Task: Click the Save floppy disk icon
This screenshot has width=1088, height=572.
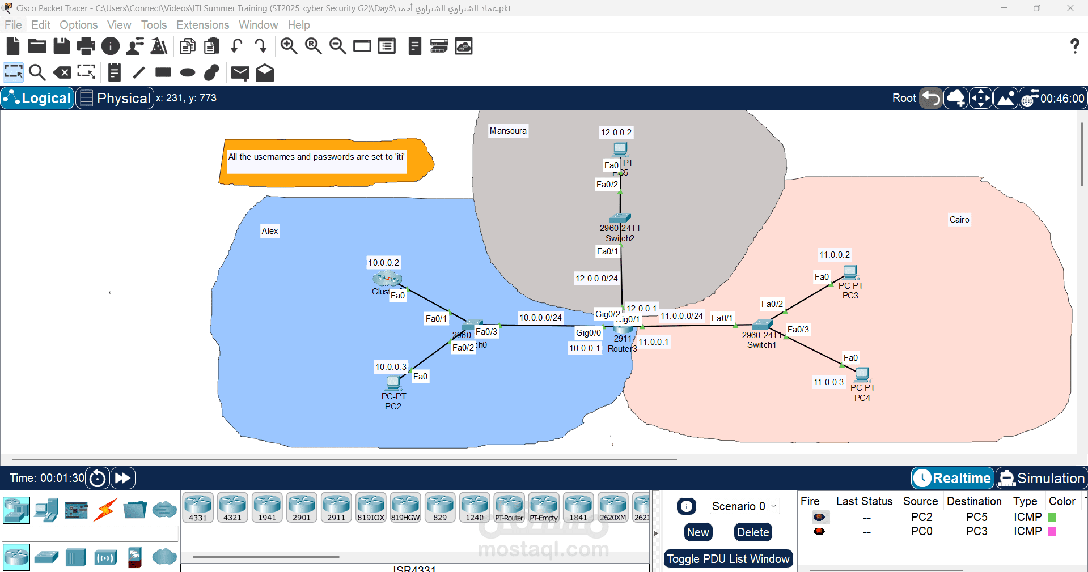Action: [61, 46]
